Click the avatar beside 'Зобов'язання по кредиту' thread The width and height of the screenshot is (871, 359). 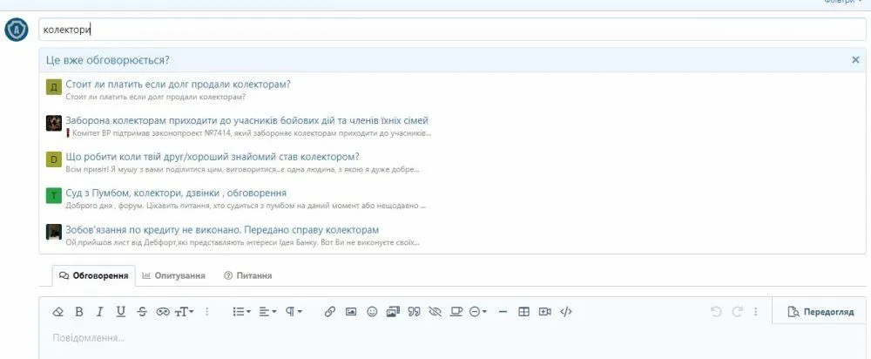[54, 232]
